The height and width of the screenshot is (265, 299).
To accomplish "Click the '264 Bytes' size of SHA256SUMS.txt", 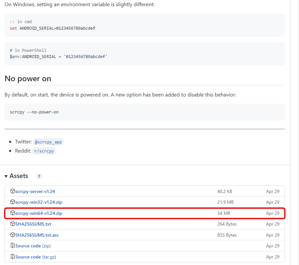I will pos(227,224).
